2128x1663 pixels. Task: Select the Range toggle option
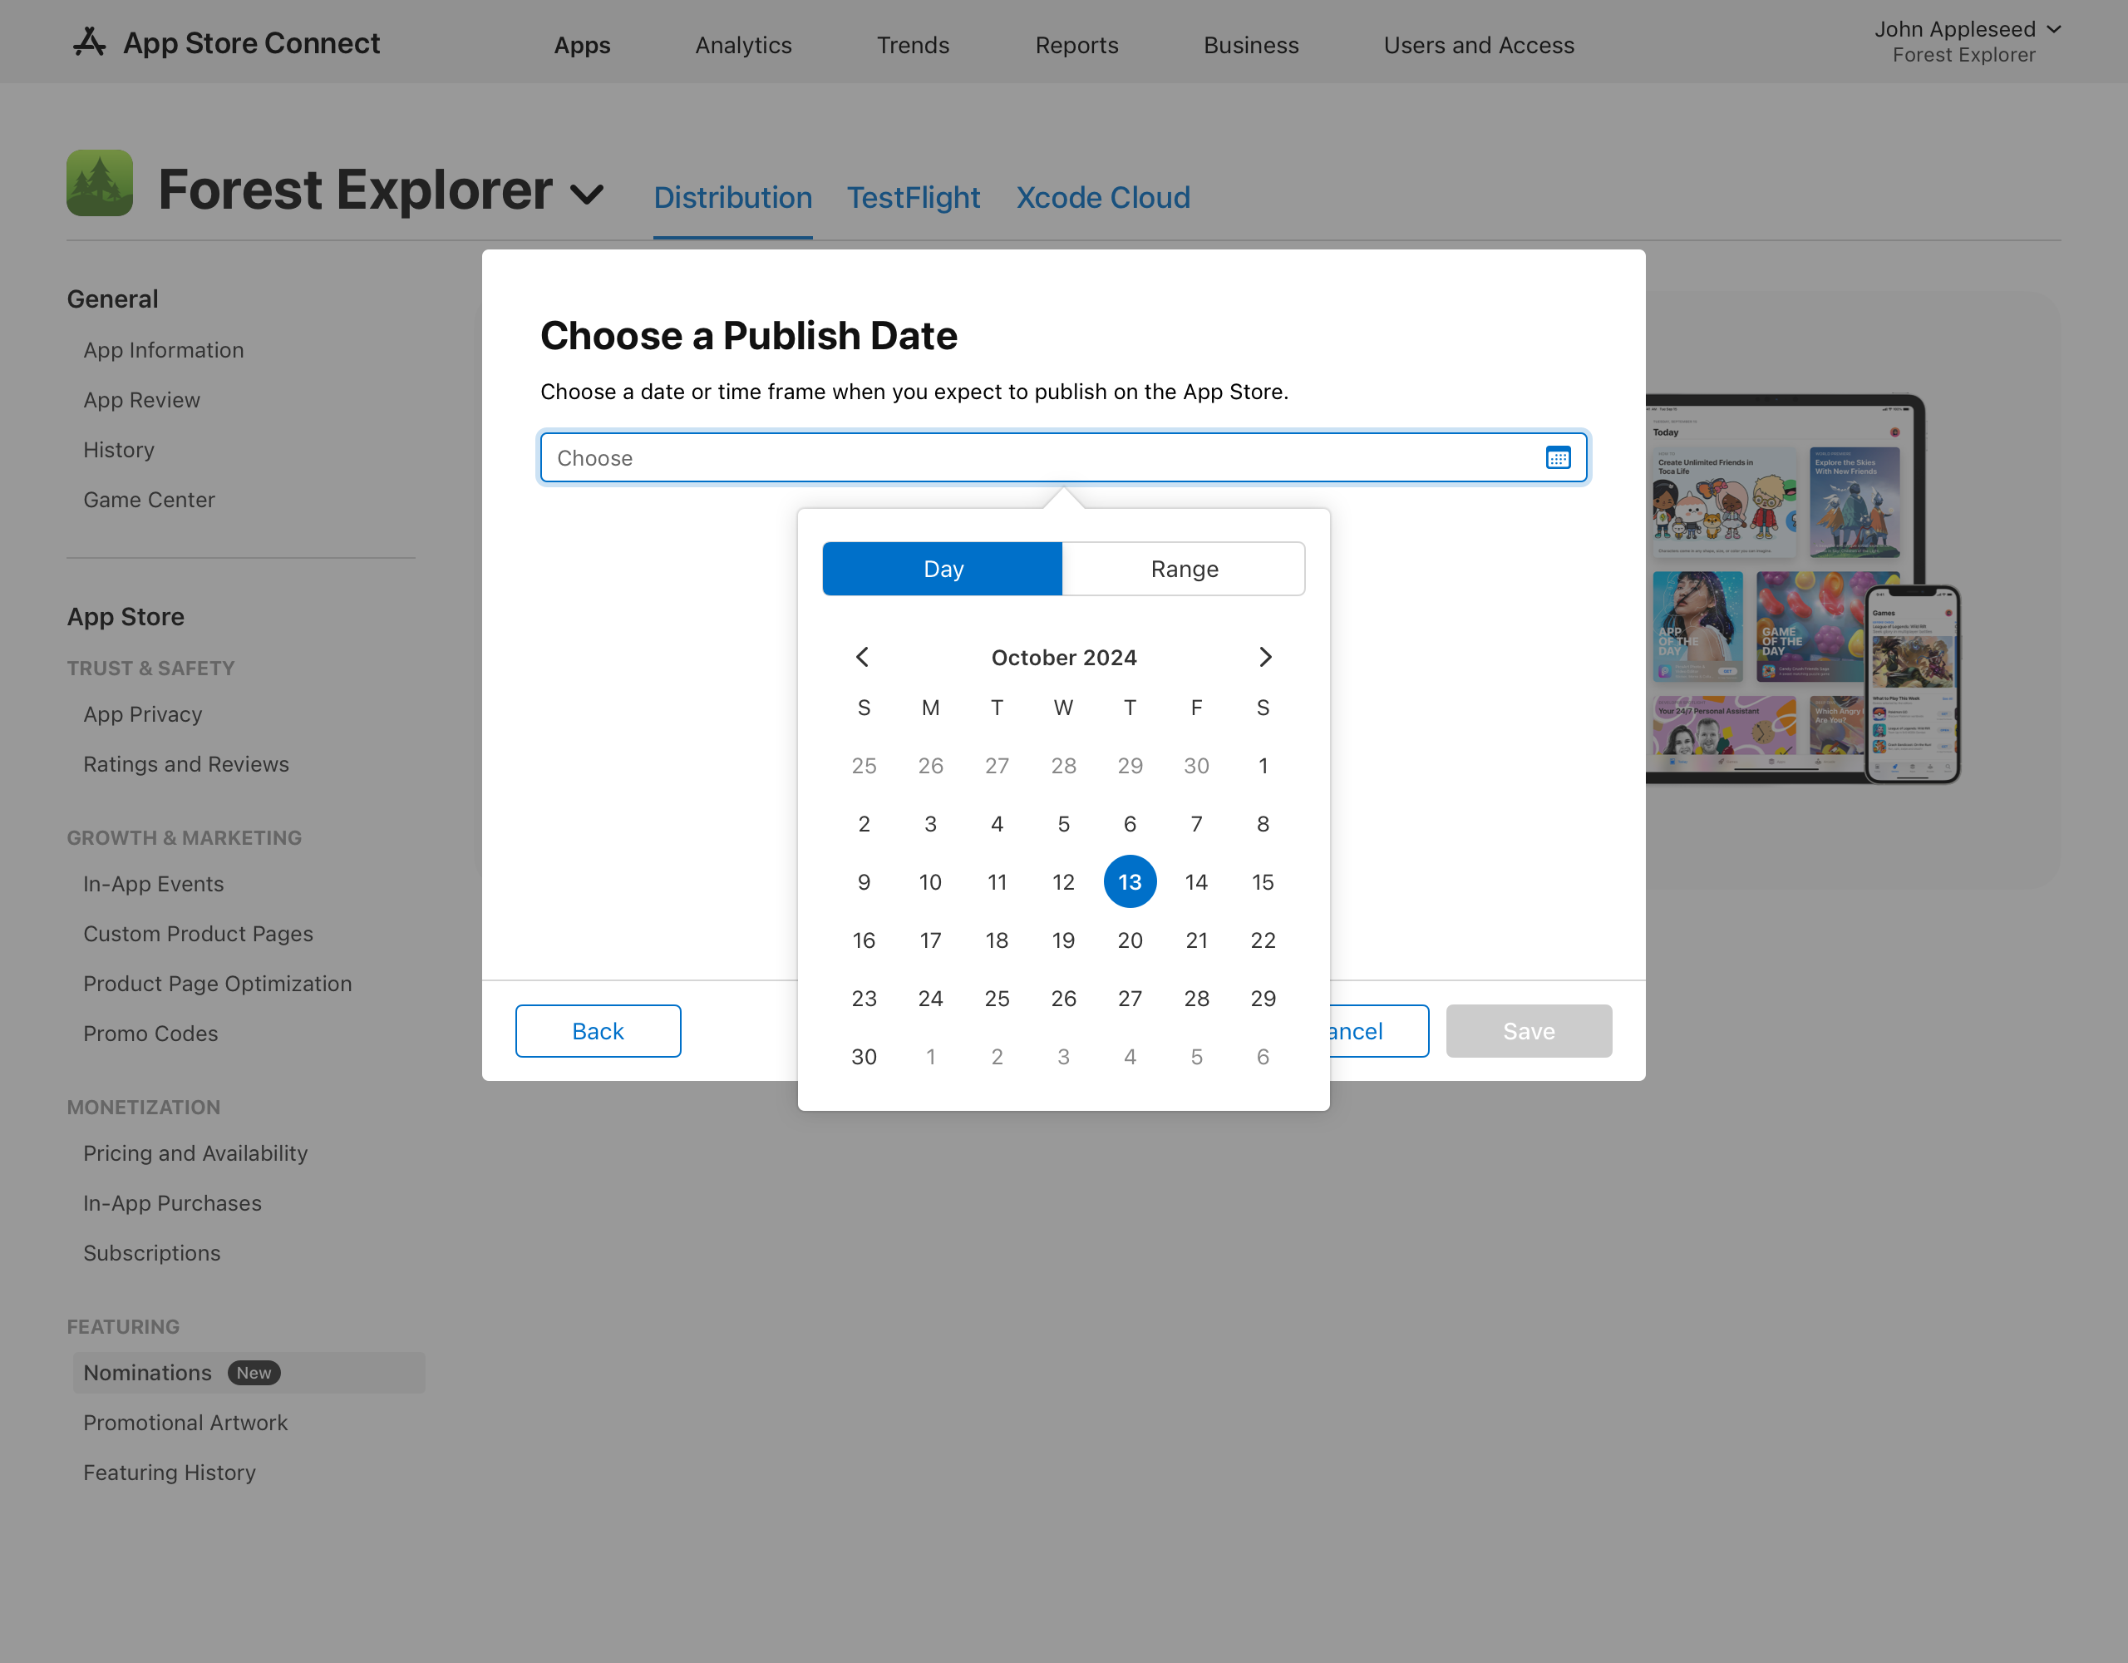pyautogui.click(x=1183, y=567)
